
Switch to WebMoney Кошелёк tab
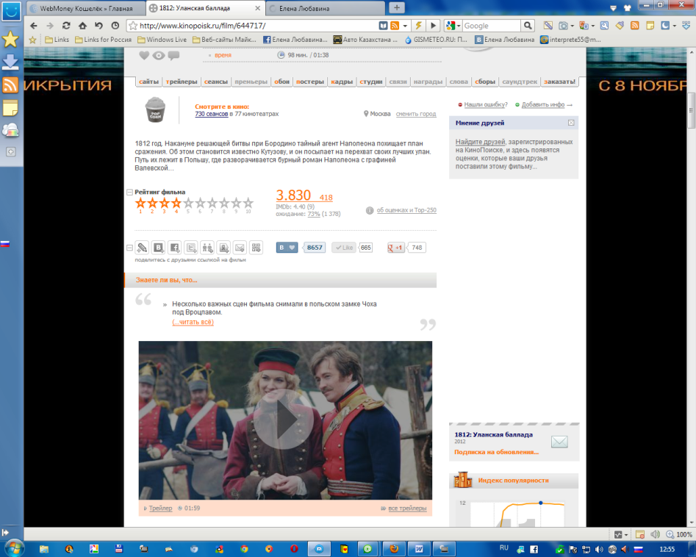(x=86, y=8)
